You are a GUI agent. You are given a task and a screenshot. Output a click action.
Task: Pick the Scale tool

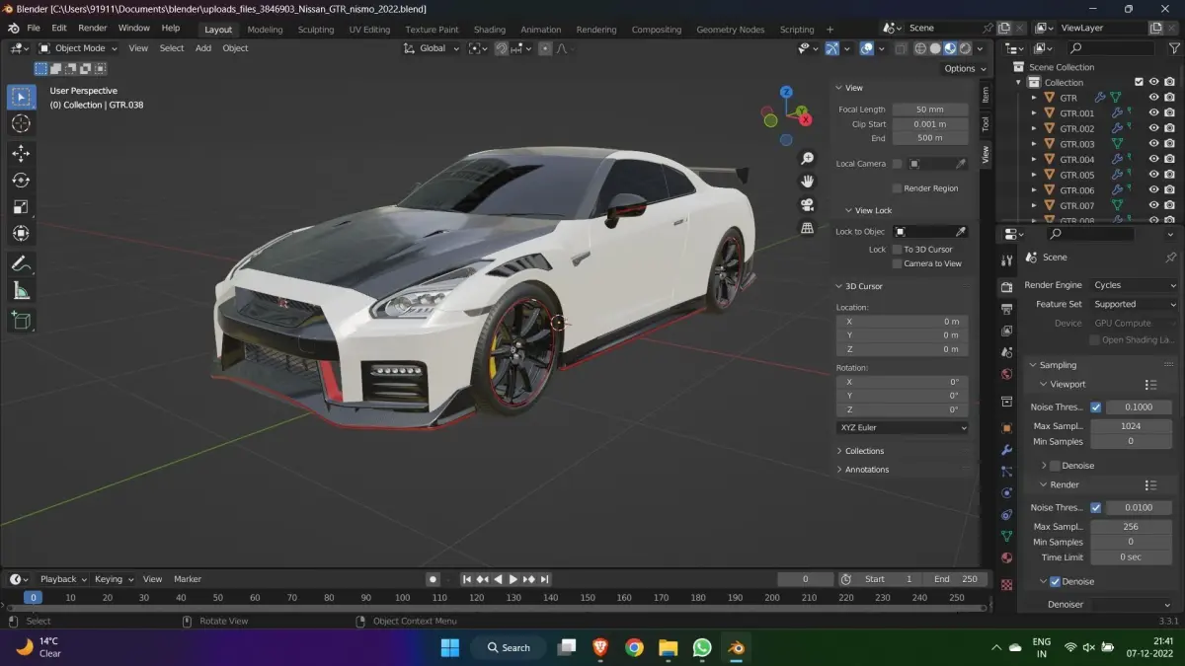[22, 206]
